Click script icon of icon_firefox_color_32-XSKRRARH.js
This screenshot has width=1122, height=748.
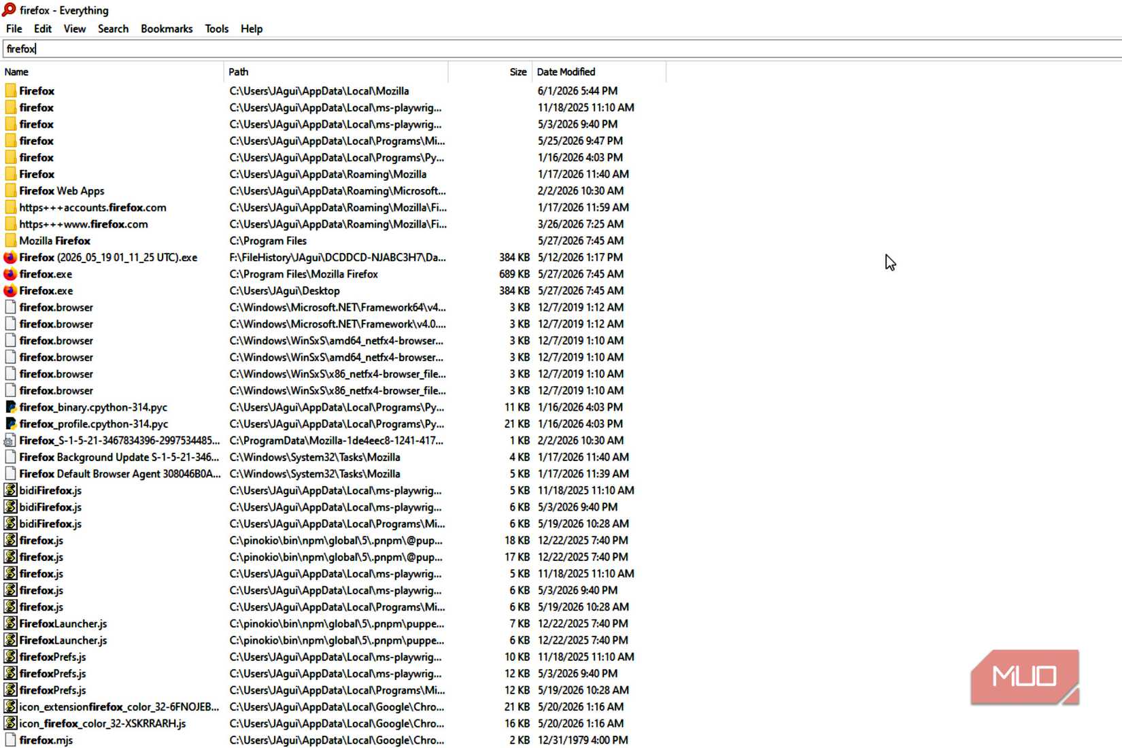tap(10, 724)
